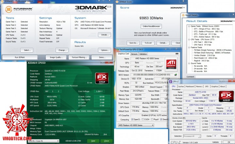Click the 3DMark03 Professional Edition title icon

pos(2,1)
